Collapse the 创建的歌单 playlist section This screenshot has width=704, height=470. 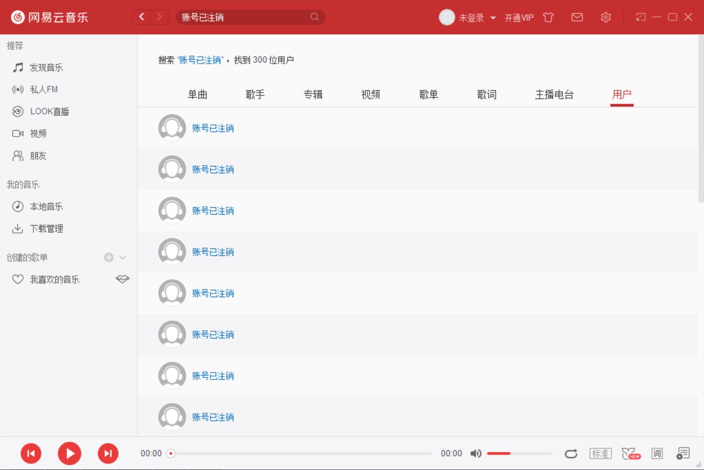click(x=122, y=257)
